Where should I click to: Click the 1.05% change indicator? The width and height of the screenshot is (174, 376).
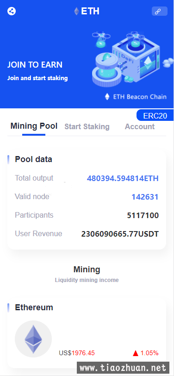(149, 353)
